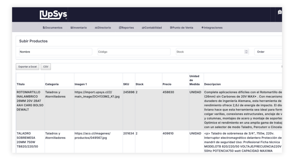
Task: Click the TALADRO SOBREMESA image URL
Action: point(92,135)
